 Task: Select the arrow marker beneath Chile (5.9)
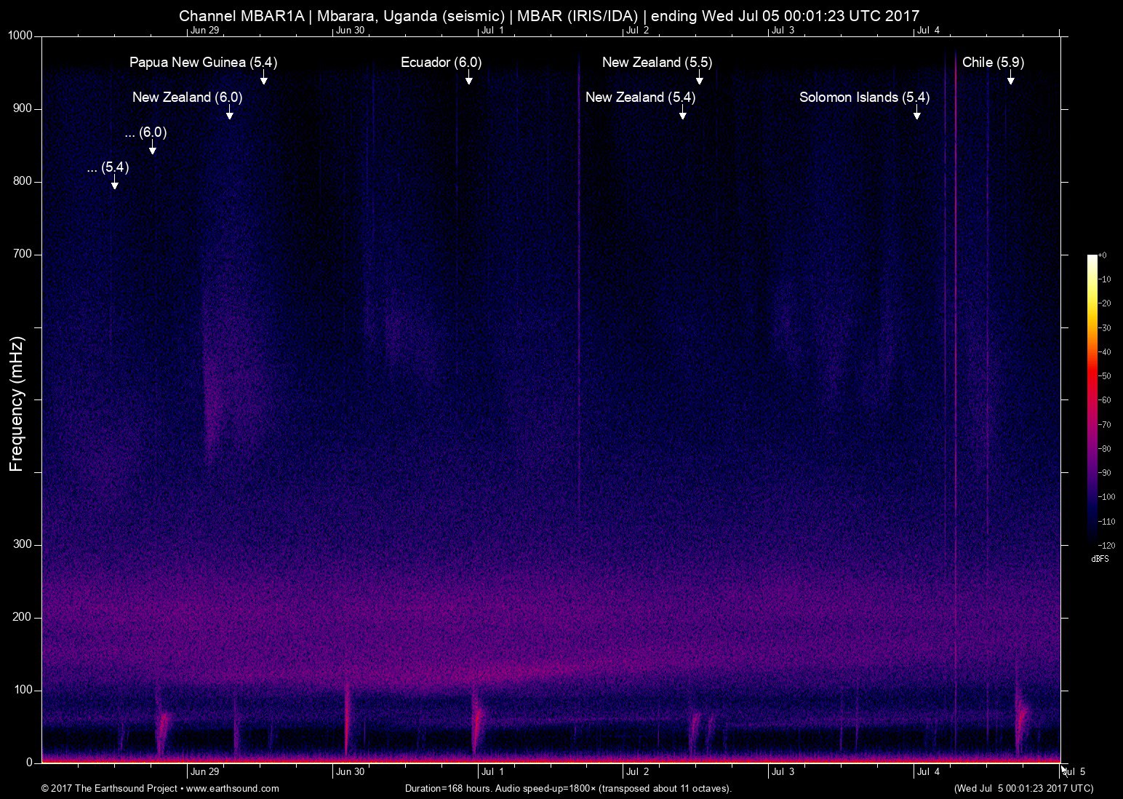[1011, 77]
